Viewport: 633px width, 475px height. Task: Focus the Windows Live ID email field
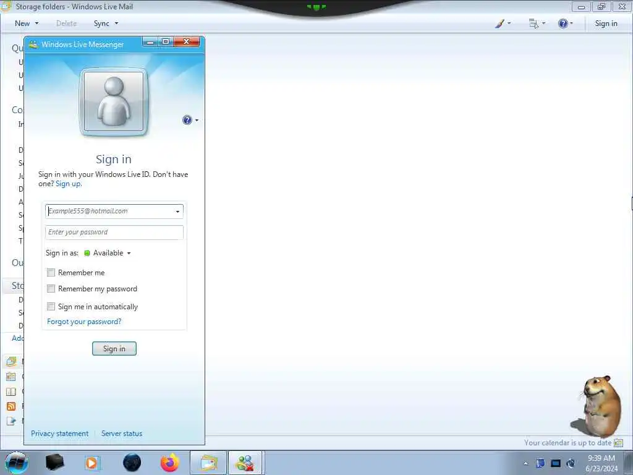pyautogui.click(x=114, y=212)
